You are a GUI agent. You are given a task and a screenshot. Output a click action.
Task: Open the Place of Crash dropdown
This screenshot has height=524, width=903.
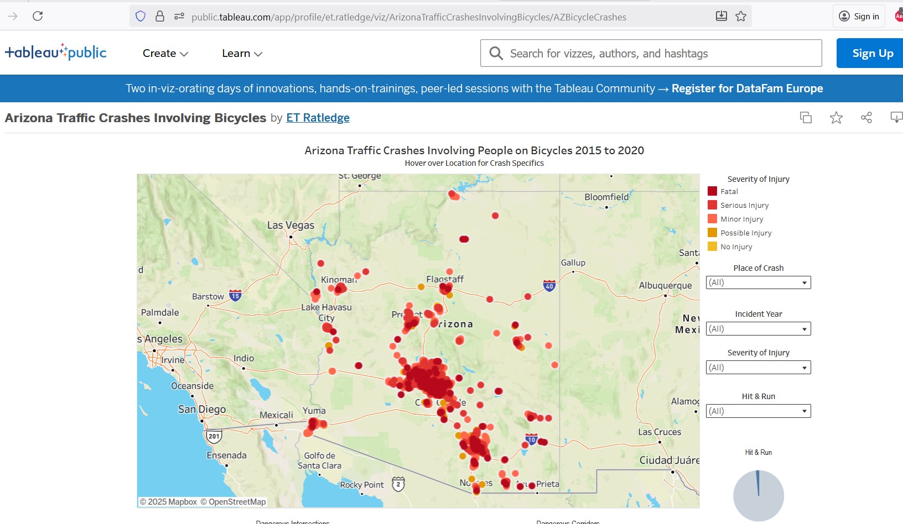pos(758,282)
